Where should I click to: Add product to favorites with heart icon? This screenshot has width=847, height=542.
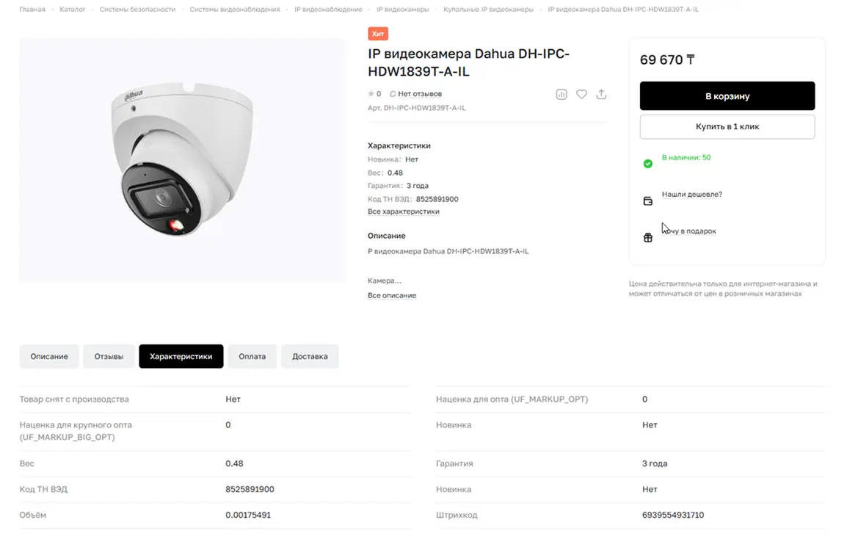pos(581,94)
